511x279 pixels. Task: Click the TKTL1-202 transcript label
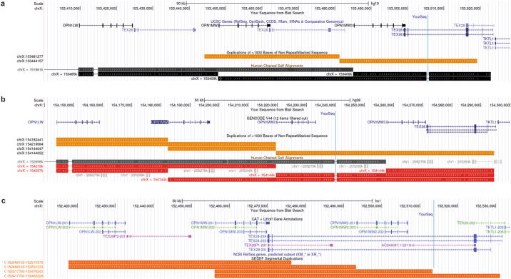coord(495,227)
